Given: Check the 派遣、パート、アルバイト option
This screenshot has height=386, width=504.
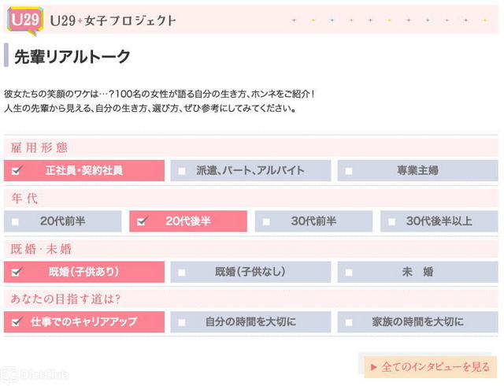Looking at the screenshot, I should pos(182,171).
